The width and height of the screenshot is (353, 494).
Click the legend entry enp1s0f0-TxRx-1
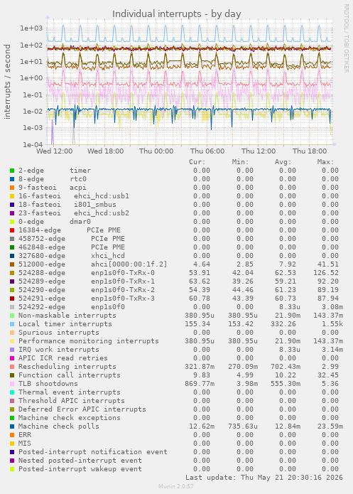pos(123,281)
